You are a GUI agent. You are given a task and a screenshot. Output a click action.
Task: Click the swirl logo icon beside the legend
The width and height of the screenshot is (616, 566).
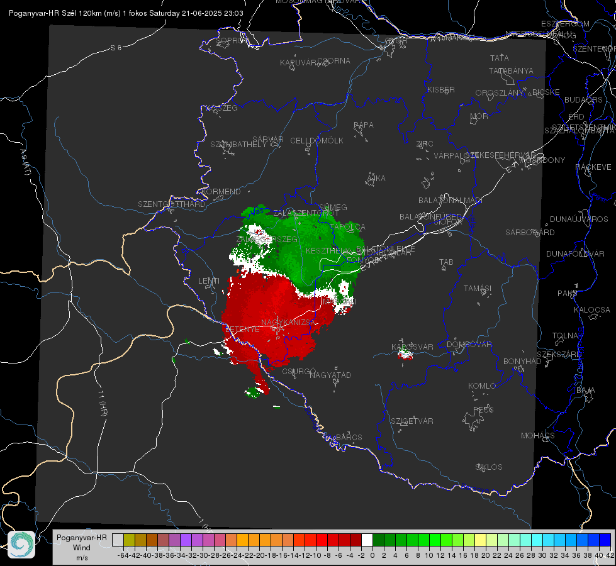21,545
